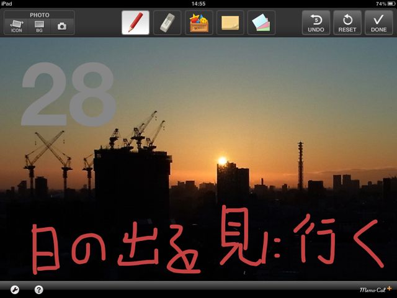Screen dimensions: 397x298
Task: Open settings with the wrench icon
Action: point(15,289)
